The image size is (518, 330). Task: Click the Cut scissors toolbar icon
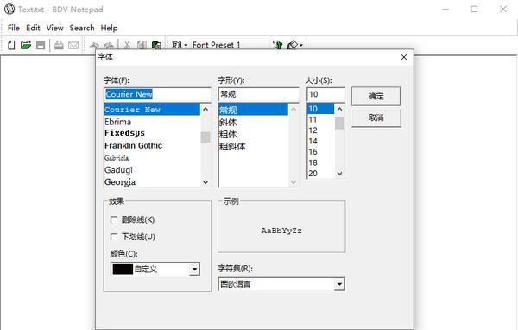point(127,45)
